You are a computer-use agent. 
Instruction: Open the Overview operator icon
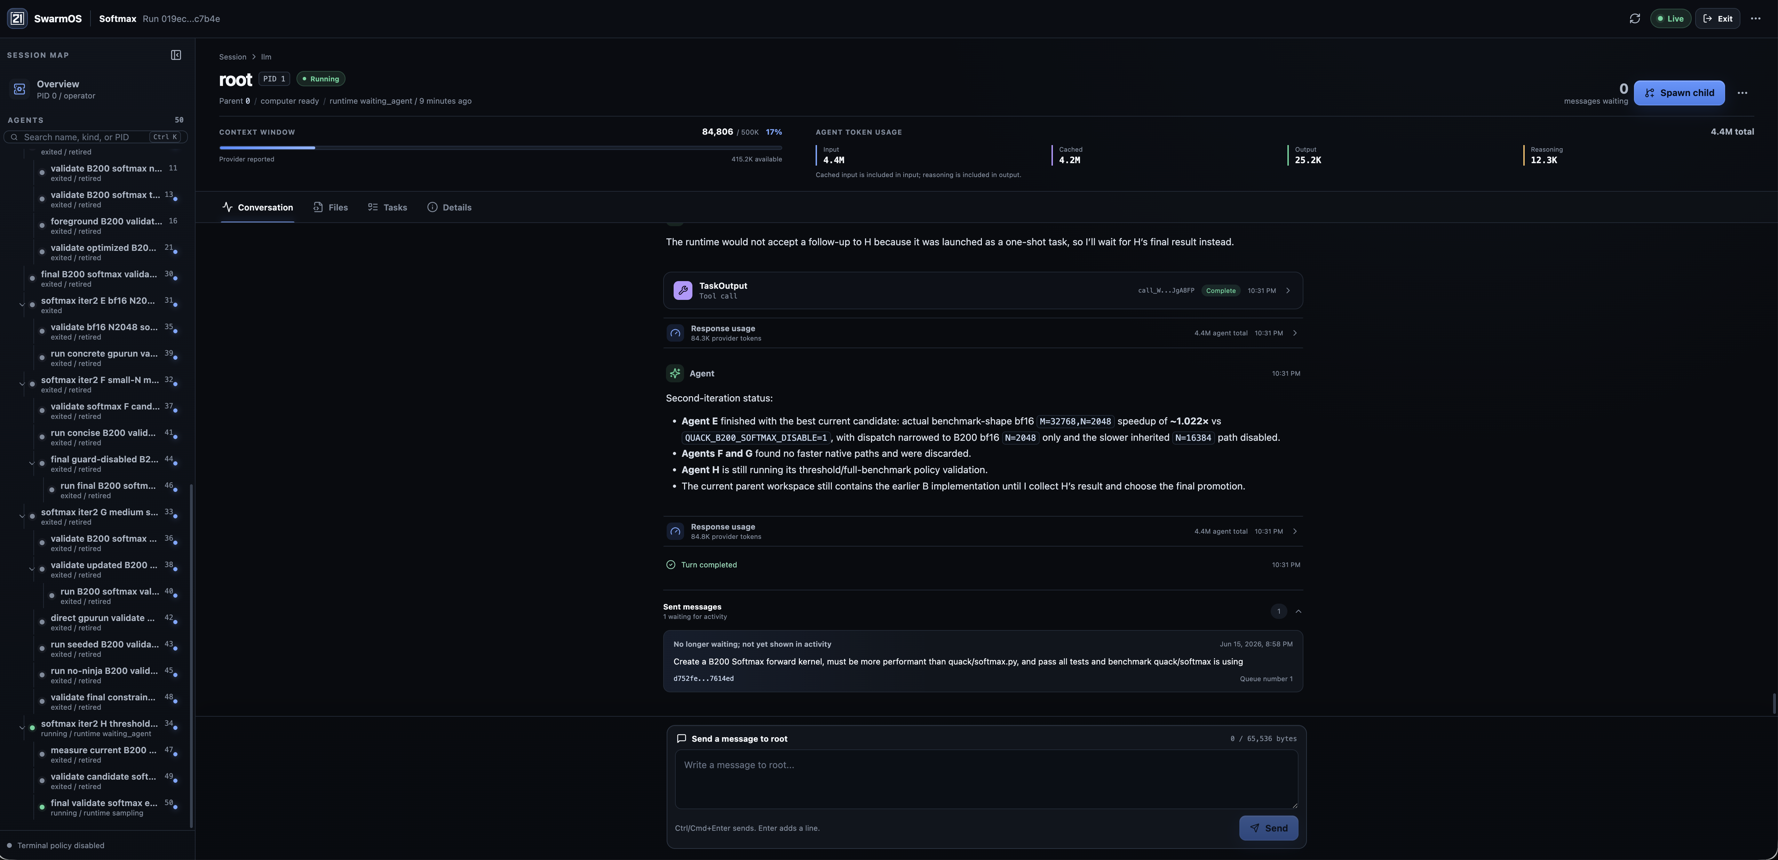click(x=19, y=89)
